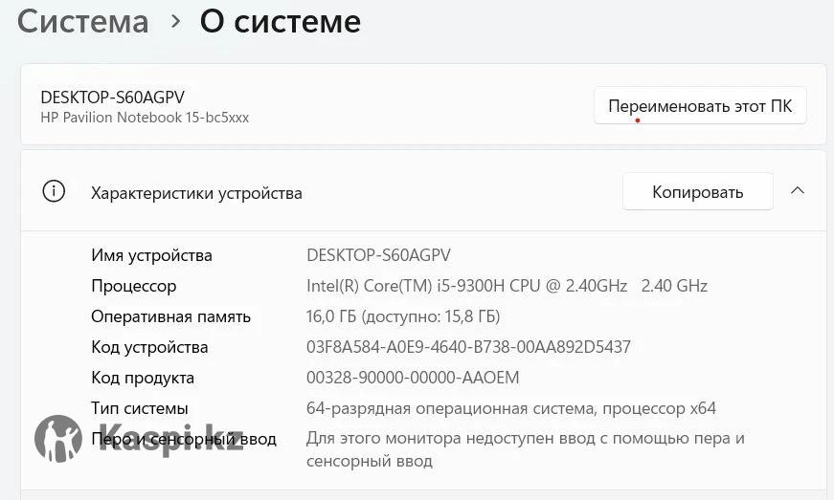Select the device name value in specs list
834x500 pixels.
(x=378, y=255)
